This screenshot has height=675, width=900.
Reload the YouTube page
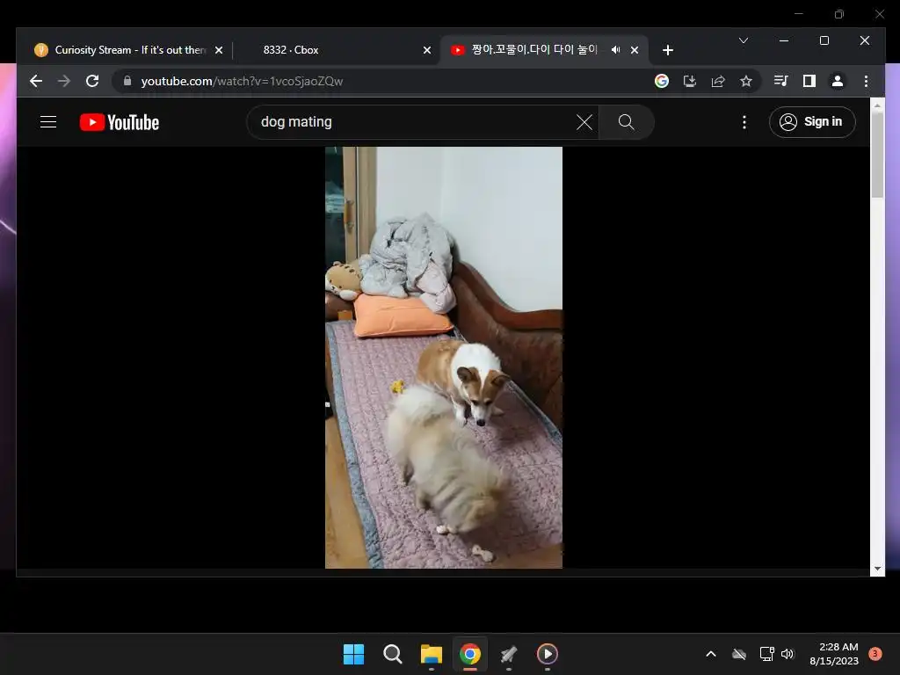(x=92, y=81)
